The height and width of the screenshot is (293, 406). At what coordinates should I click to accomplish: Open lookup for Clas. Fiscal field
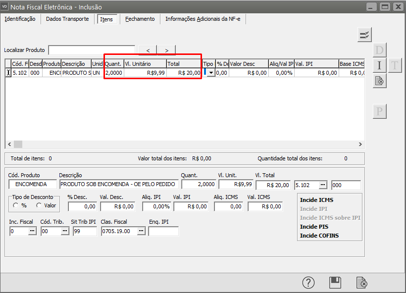(x=141, y=231)
